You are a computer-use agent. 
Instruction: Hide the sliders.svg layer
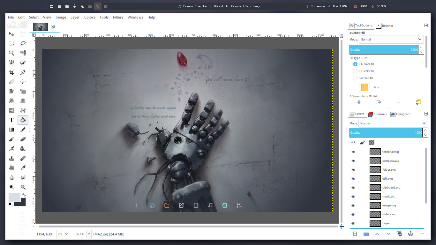click(353, 214)
